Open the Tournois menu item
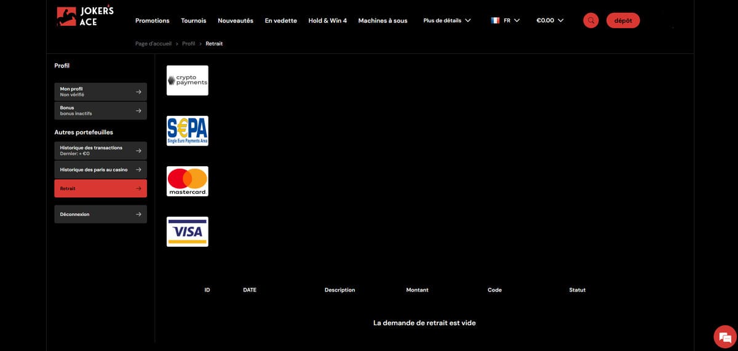The height and width of the screenshot is (351, 738). (x=194, y=20)
